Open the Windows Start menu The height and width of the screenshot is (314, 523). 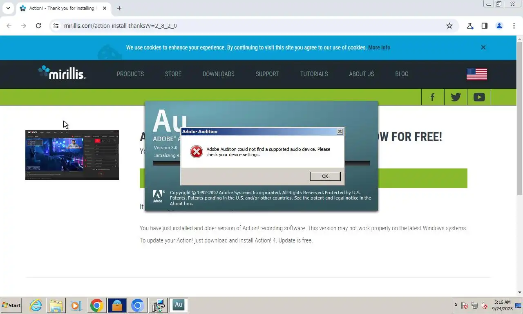point(11,305)
